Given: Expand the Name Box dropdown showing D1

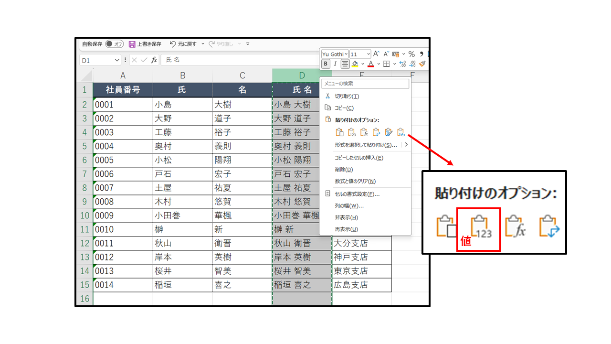Looking at the screenshot, I should click(117, 60).
